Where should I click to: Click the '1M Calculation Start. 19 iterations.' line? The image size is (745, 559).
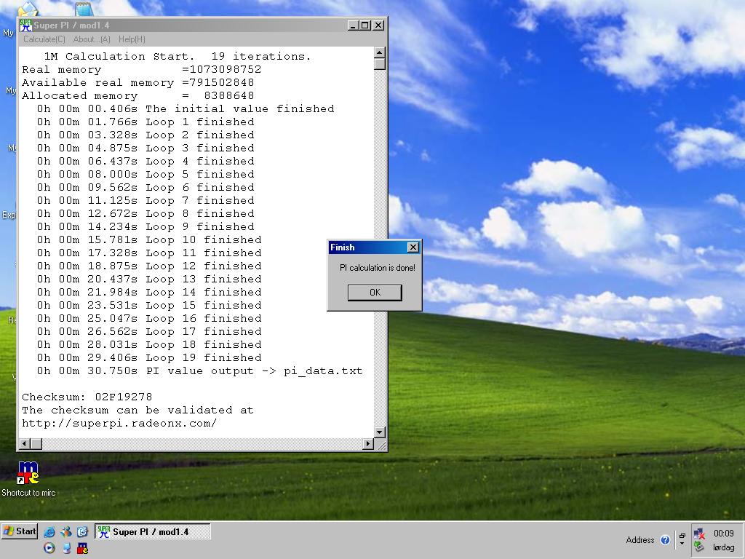(x=178, y=56)
